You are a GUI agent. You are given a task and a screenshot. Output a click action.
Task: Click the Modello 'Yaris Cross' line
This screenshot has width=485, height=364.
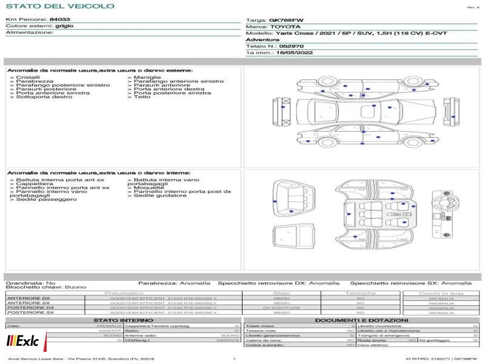[346, 33]
